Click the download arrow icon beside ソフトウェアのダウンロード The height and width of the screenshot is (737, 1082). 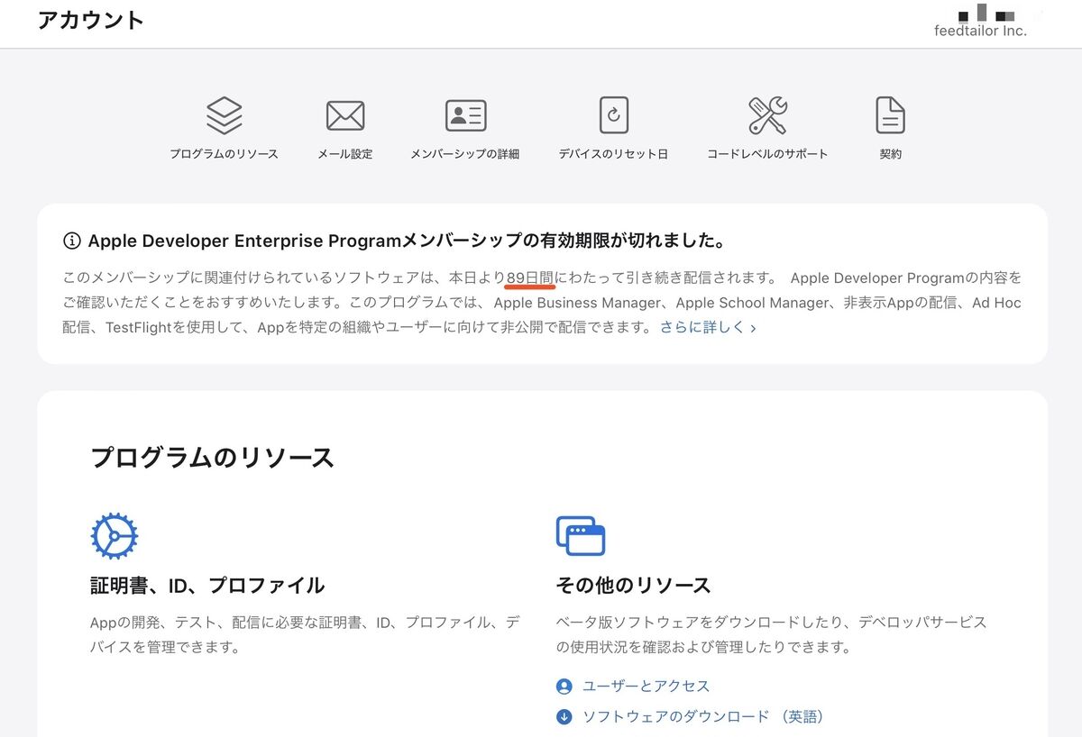click(564, 717)
